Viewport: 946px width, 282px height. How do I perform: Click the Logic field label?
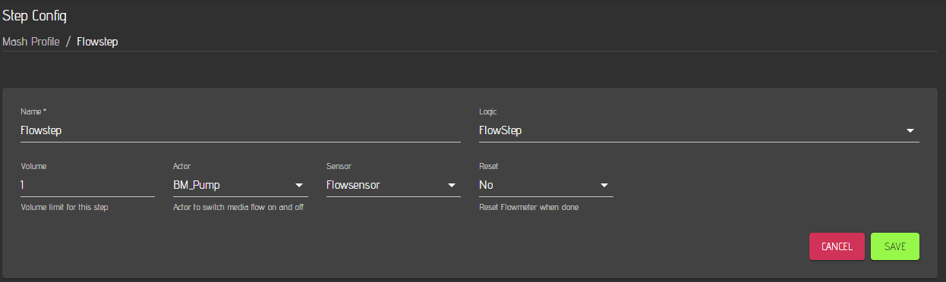487,111
